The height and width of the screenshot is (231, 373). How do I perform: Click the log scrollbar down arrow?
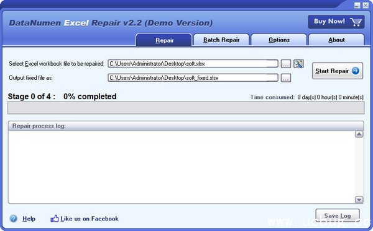(x=359, y=199)
